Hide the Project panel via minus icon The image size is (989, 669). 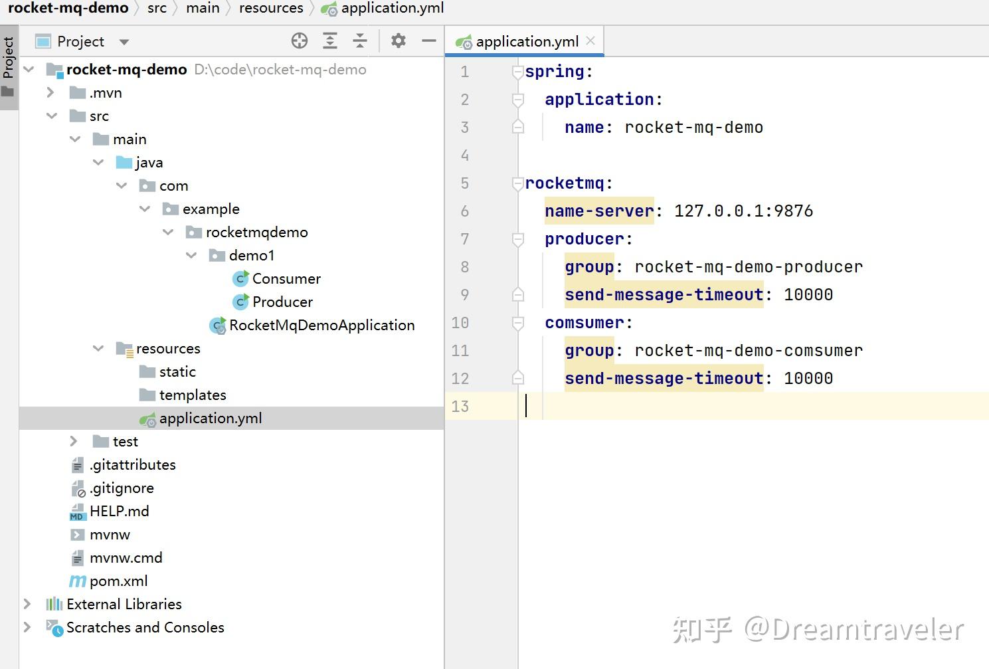[428, 41]
